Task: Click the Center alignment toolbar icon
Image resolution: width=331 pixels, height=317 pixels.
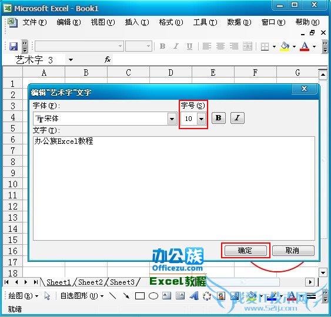Action: pos(220,46)
